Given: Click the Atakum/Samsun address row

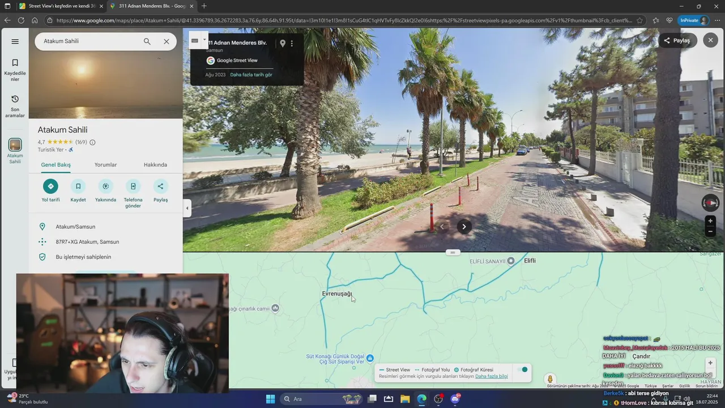Looking at the screenshot, I should click(x=106, y=227).
